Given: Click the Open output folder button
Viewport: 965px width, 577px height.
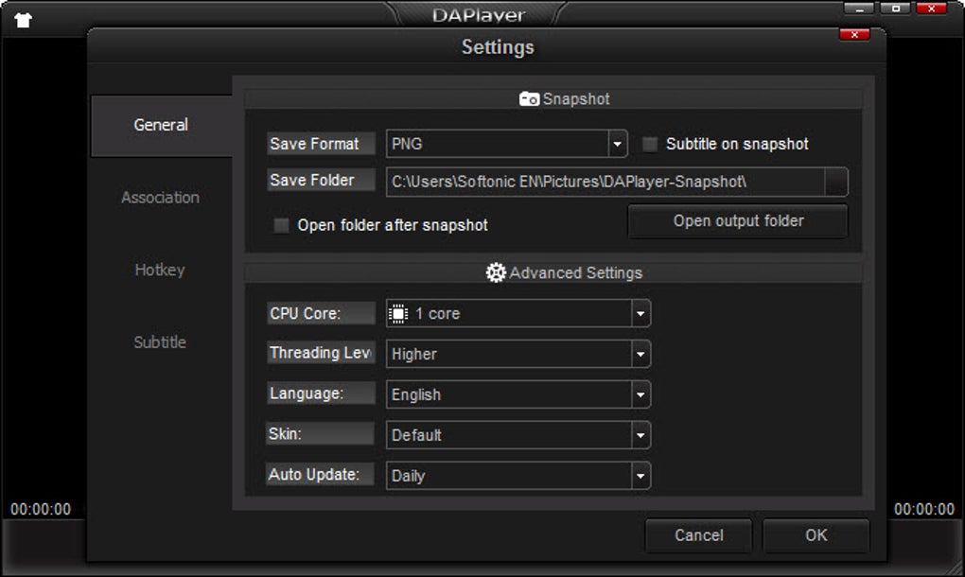Looking at the screenshot, I should [738, 220].
